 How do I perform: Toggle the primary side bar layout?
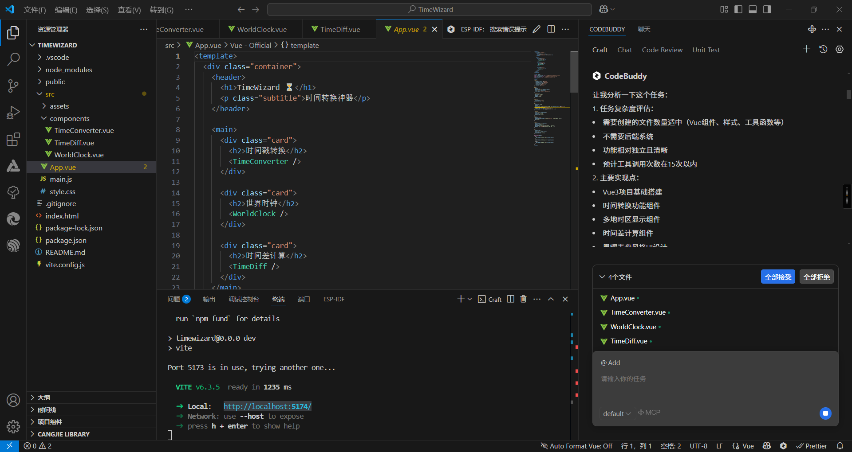click(x=738, y=9)
